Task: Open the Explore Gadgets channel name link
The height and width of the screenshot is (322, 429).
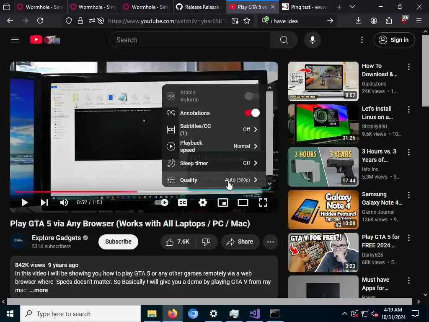Action: pos(57,238)
